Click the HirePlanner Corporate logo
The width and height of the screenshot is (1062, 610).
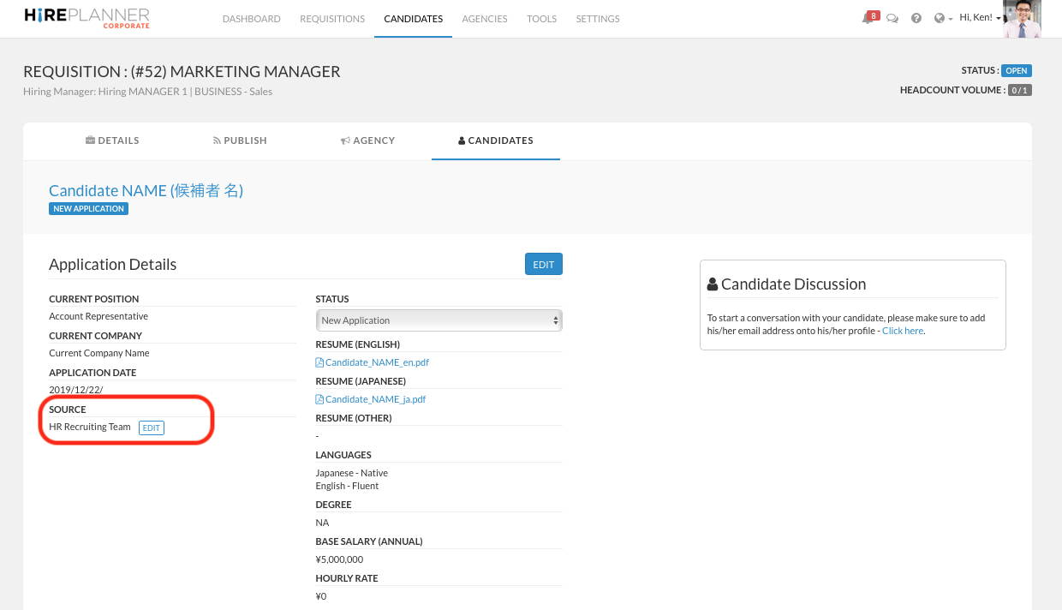87,18
